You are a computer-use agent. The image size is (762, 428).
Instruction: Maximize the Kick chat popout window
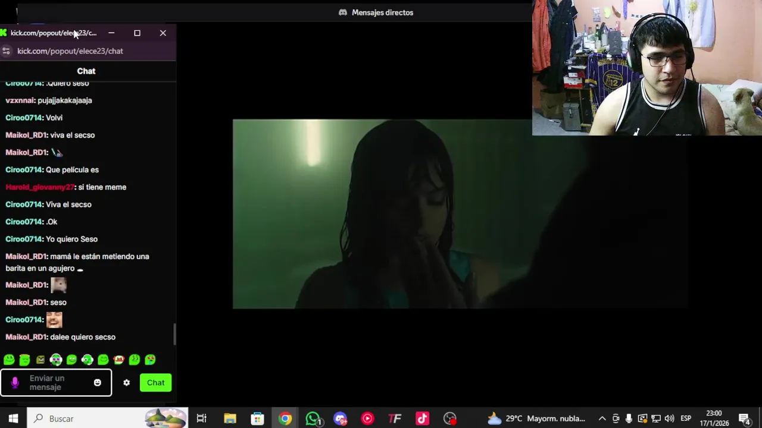(137, 33)
